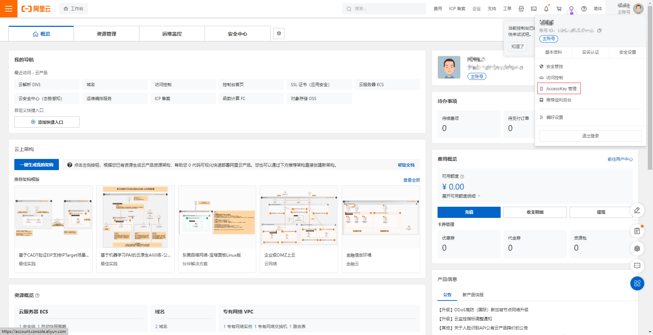Copy the account ID in dropdown panel
Image resolution: width=653 pixels, height=335 pixels.
(599, 31)
